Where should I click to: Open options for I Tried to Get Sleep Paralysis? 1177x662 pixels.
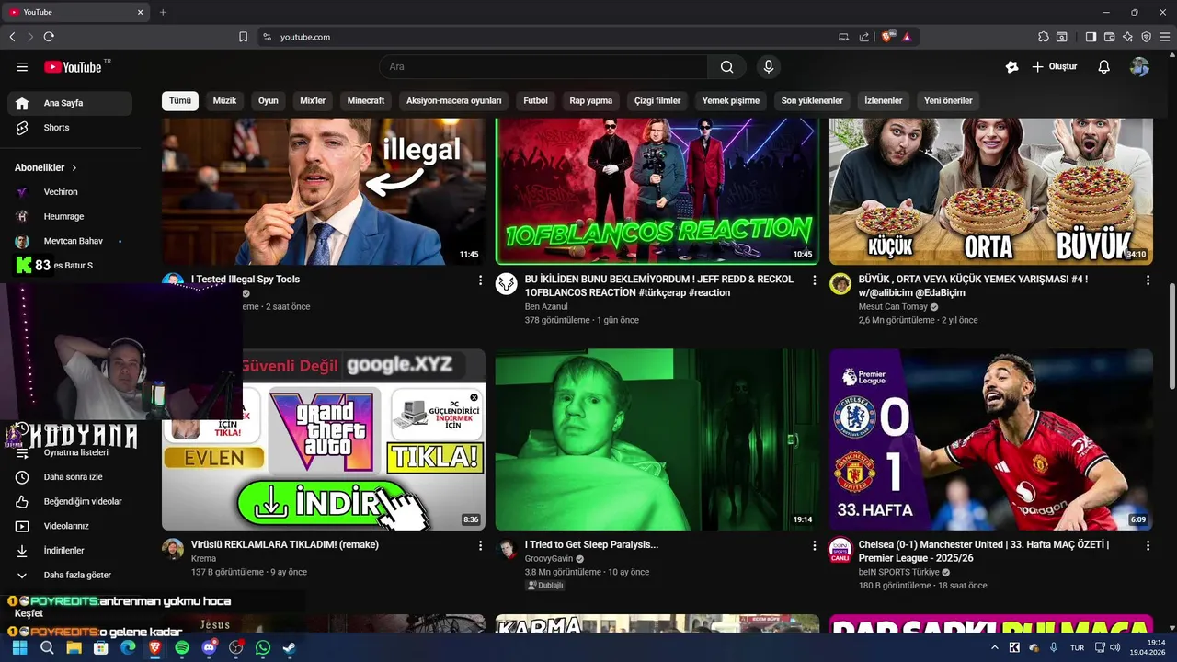(x=814, y=545)
